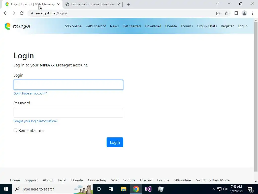Open Forgot your login information link
This screenshot has width=258, height=194.
coord(35,121)
